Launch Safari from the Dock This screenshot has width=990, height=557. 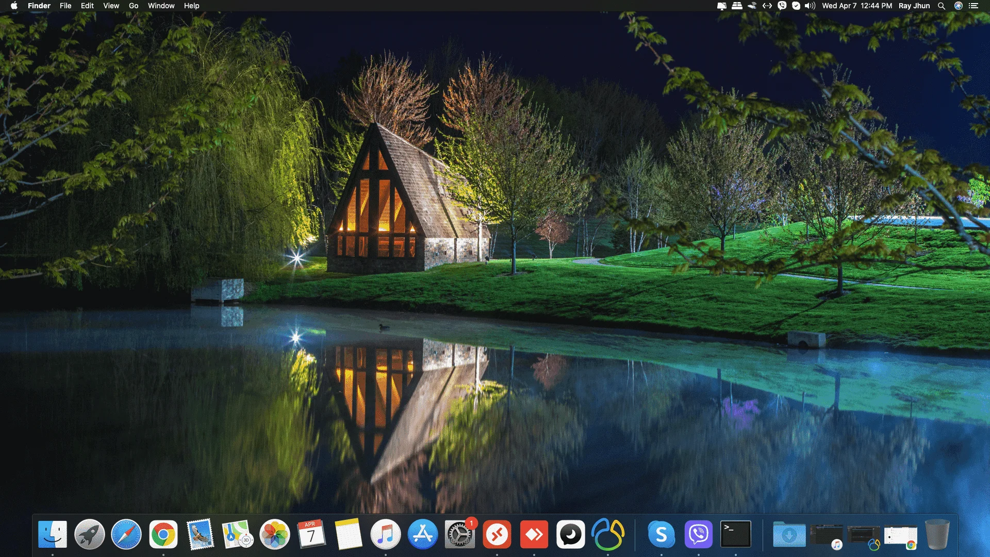(126, 534)
